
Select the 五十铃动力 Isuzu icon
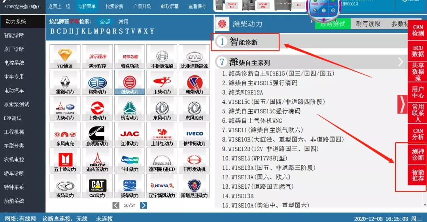coord(65,160)
